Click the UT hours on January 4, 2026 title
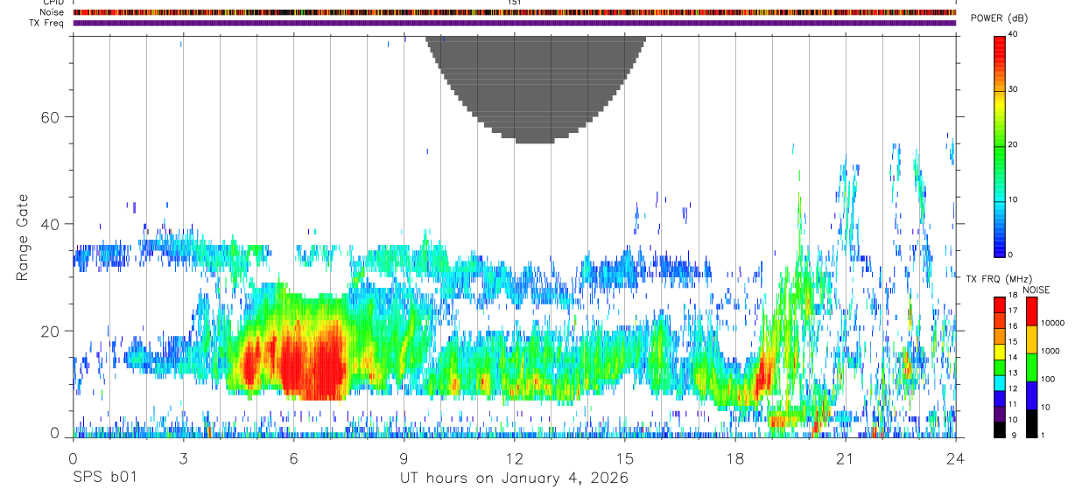Viewport: 1075px width, 496px height. coord(514,479)
